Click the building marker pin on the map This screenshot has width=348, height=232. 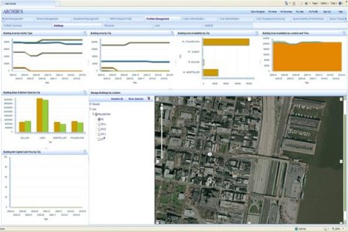[x=210, y=154]
